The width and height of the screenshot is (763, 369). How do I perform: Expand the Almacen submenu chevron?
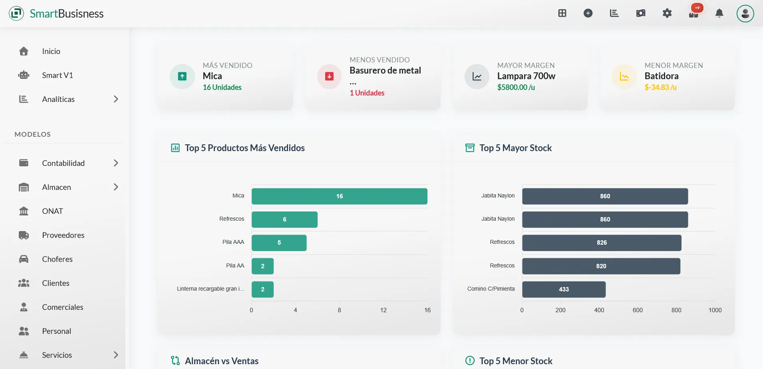click(x=116, y=187)
